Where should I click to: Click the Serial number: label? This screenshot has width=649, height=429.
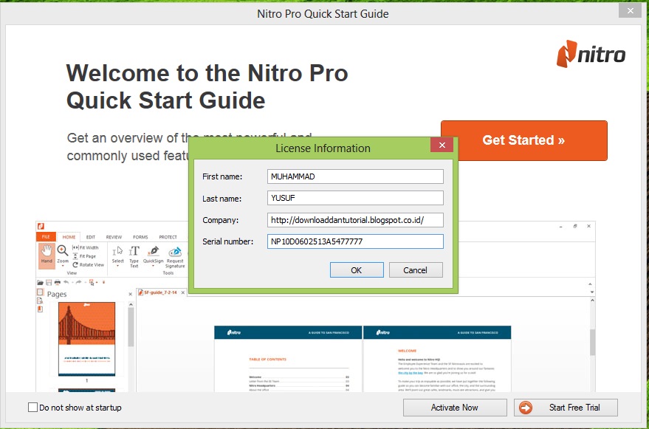click(x=227, y=241)
